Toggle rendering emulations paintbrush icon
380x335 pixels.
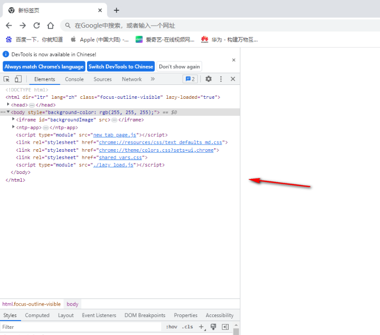coord(213,327)
